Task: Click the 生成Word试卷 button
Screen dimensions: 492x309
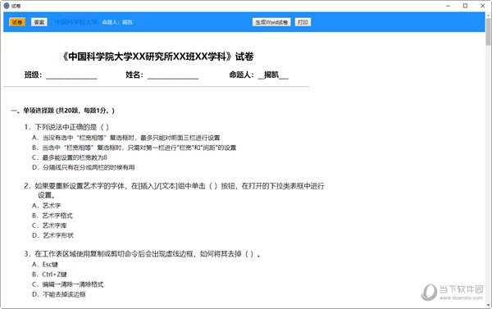Action: 271,22
